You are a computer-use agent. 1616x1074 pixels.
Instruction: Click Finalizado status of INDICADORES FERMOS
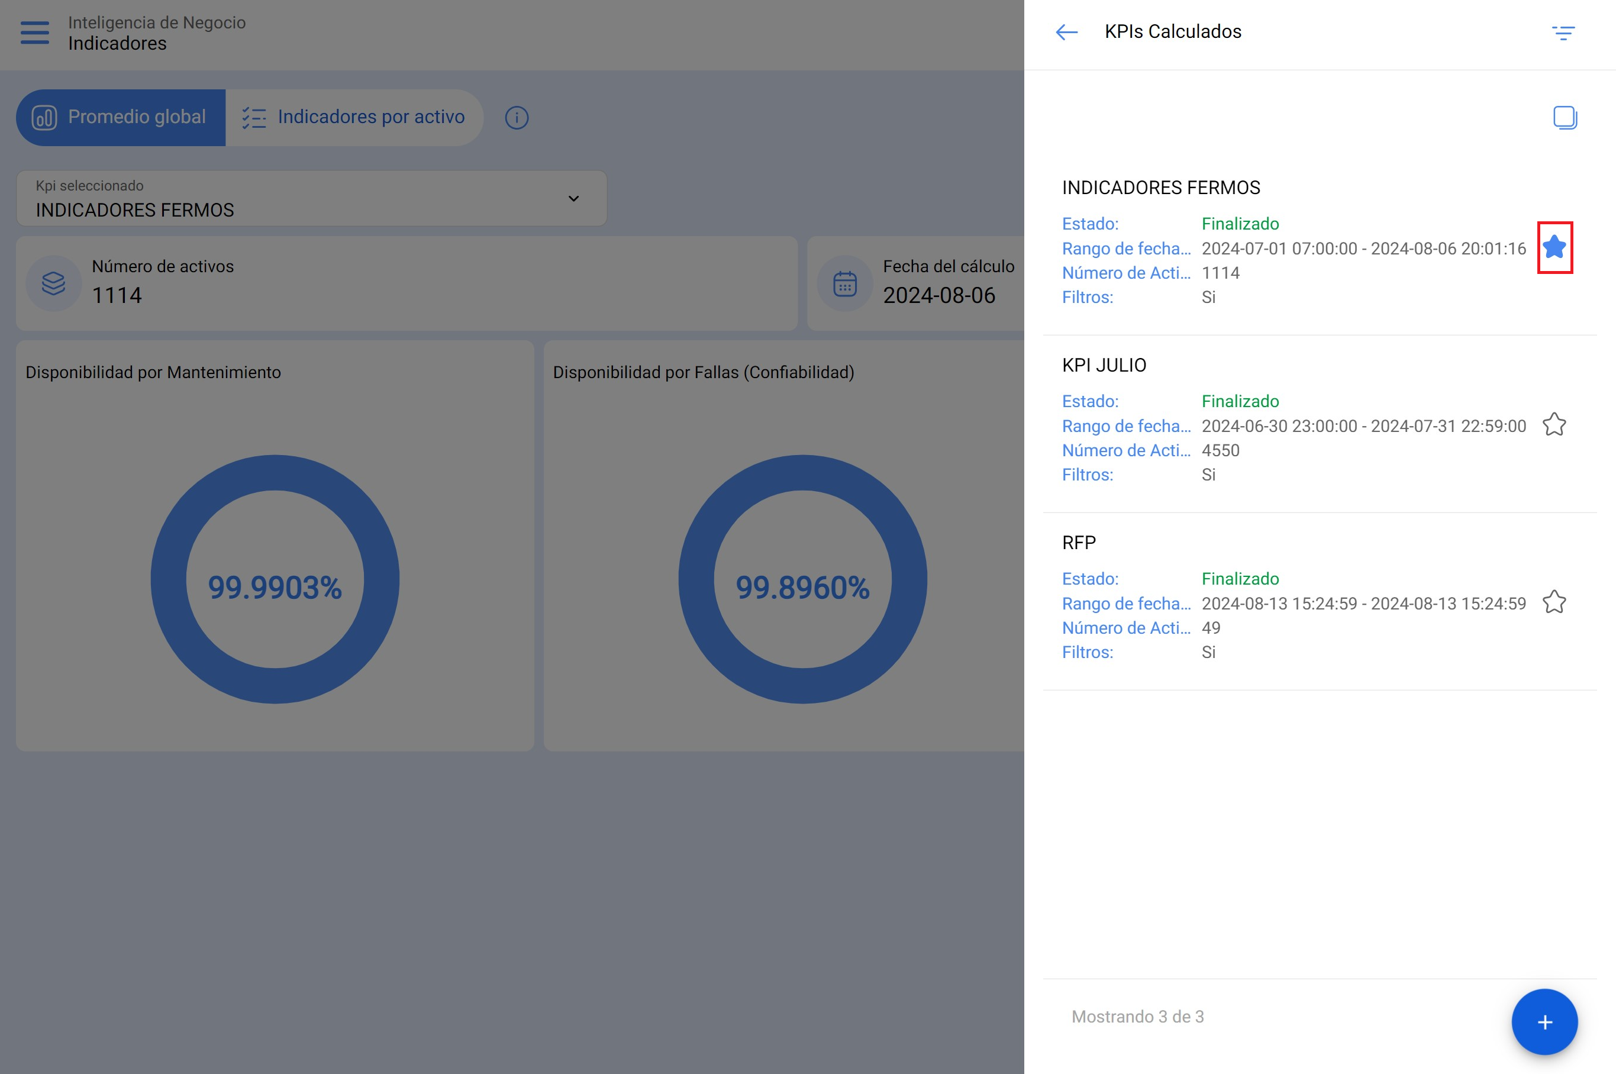pos(1240,223)
